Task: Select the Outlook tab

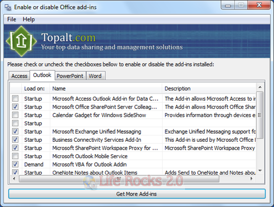Action: [x=42, y=75]
